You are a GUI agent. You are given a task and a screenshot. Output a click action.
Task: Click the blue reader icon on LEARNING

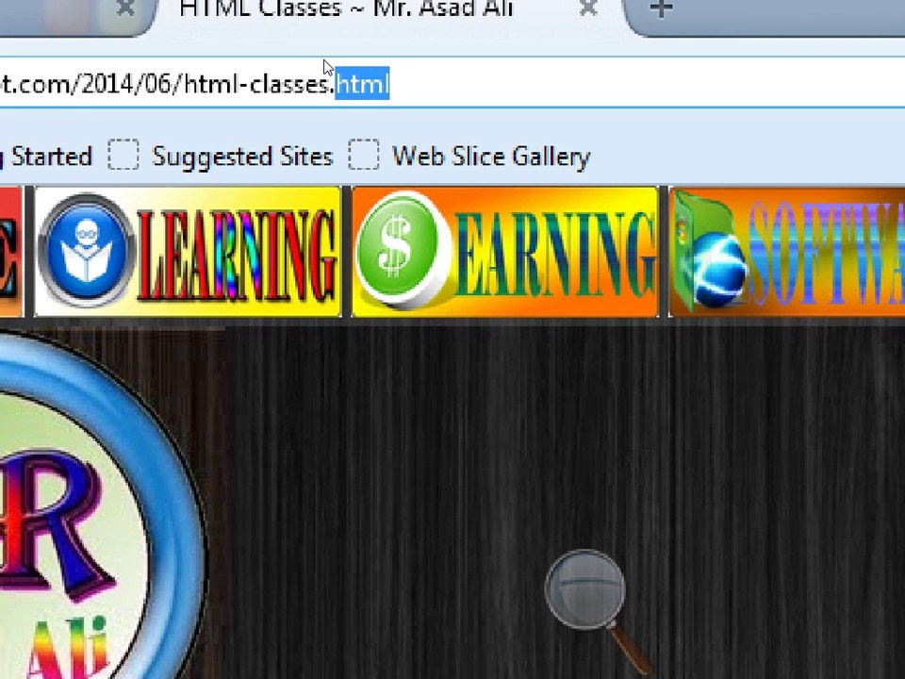(x=87, y=251)
